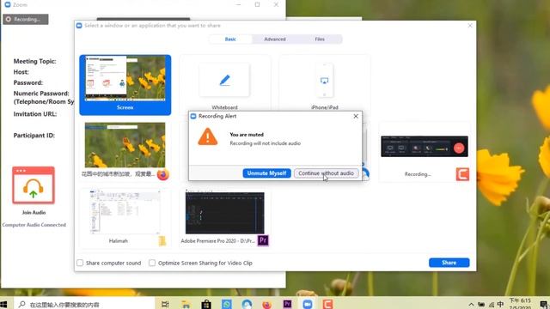Switch to the Basic tab

point(230,39)
